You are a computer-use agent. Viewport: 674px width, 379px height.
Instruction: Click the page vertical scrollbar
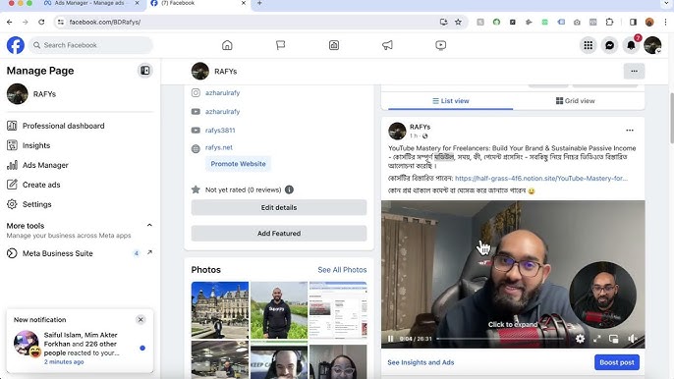[x=671, y=118]
